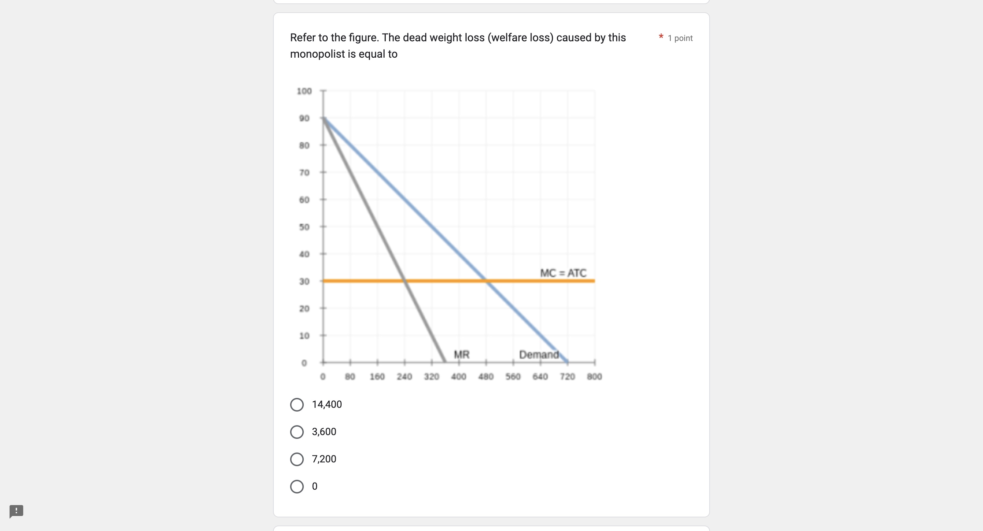
Task: Click the Demand curve label on the chart
Action: point(539,354)
